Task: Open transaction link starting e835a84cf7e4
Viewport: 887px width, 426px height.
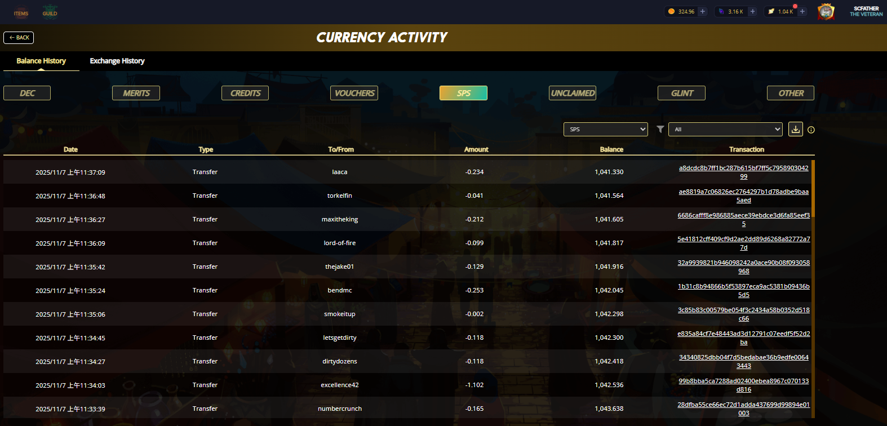Action: (x=744, y=338)
